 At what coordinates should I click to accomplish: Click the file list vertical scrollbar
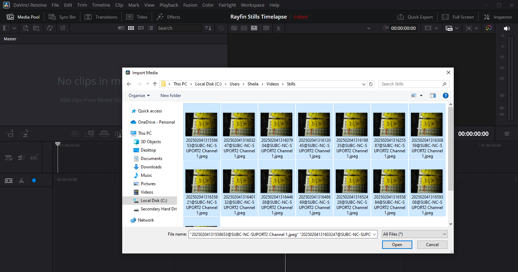pyautogui.click(x=451, y=149)
